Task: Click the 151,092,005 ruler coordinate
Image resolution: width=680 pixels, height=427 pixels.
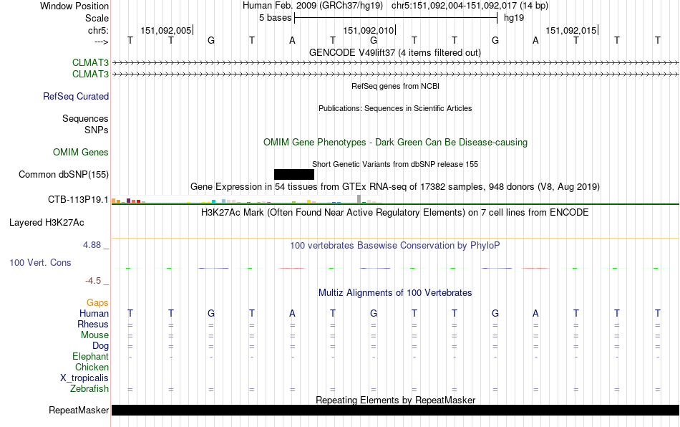Action: (x=166, y=30)
